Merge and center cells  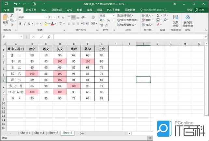coord(93,24)
